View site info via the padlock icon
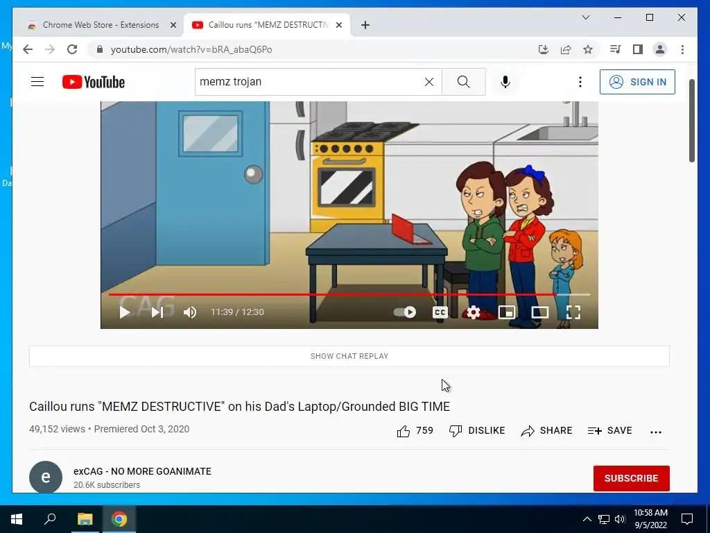This screenshot has height=533, width=710. point(100,49)
